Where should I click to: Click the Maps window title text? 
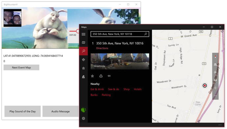pyautogui.click(x=84, y=27)
